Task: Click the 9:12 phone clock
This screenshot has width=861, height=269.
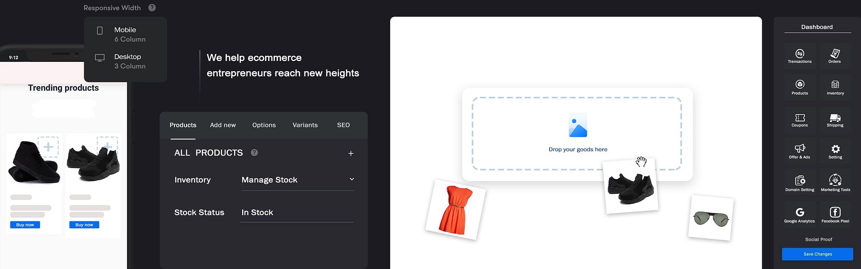Action: pyautogui.click(x=13, y=57)
